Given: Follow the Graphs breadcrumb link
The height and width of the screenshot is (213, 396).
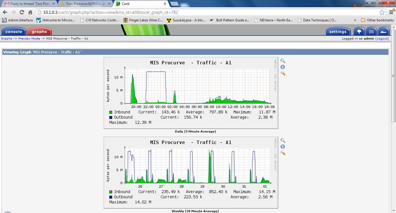Looking at the screenshot, I should [x=7, y=39].
